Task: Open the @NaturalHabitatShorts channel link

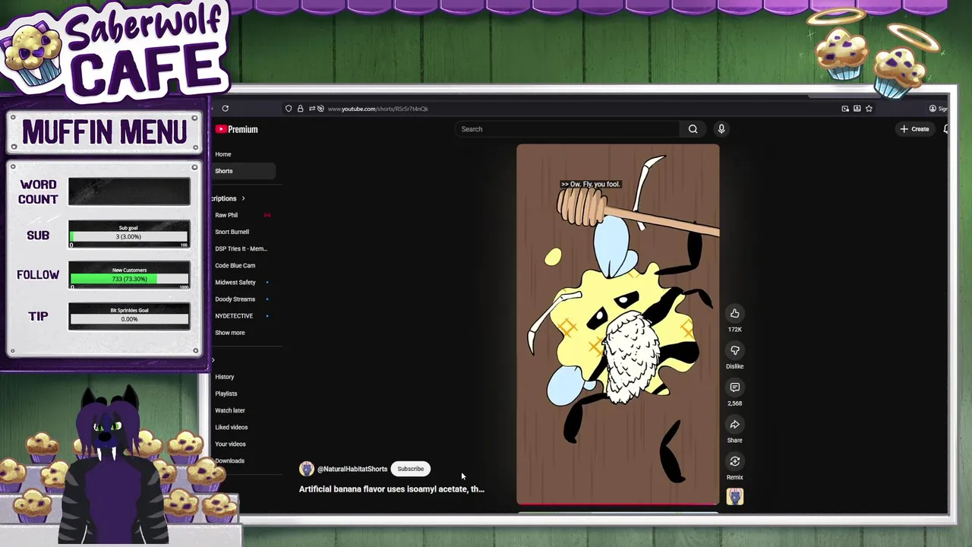Action: 352,469
